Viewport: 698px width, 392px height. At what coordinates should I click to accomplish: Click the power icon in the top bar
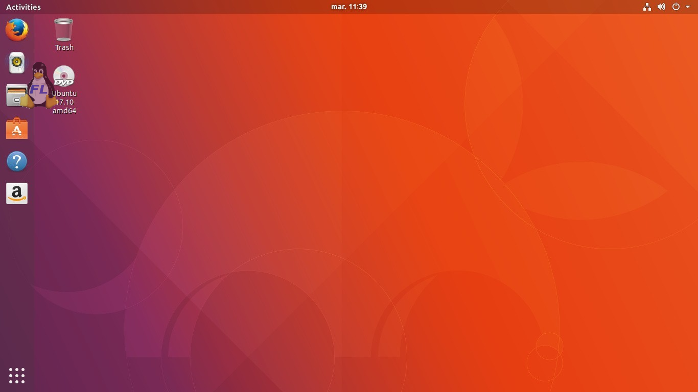[x=676, y=7]
